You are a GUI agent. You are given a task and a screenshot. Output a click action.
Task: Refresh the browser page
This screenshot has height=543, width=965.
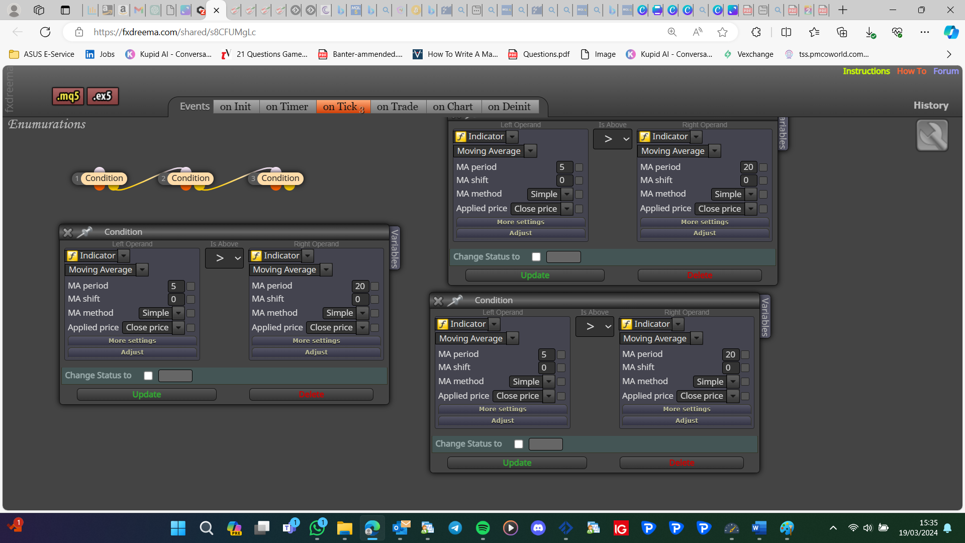[45, 32]
